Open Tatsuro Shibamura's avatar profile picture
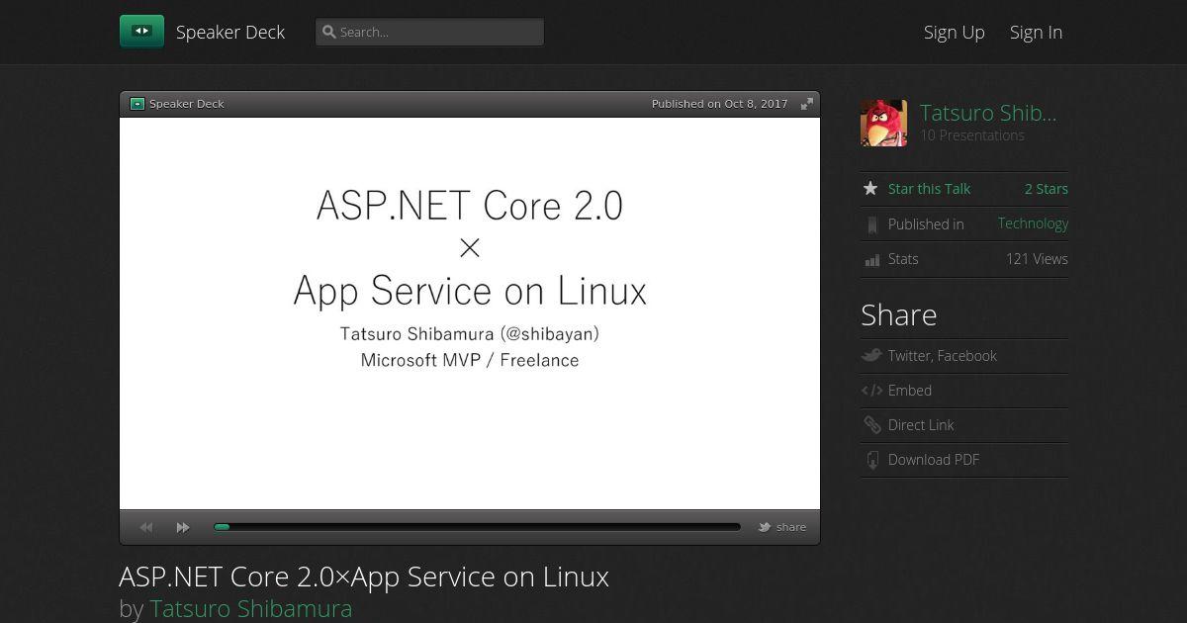Viewport: 1187px width, 623px height. click(x=883, y=123)
